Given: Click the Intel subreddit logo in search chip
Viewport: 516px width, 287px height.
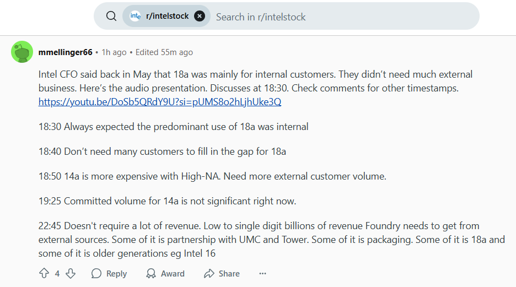Looking at the screenshot, I should tap(135, 16).
